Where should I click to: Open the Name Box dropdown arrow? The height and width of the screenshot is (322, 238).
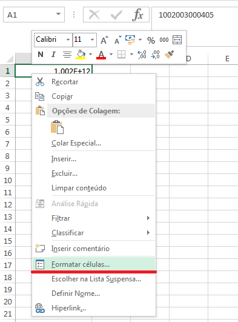59,14
